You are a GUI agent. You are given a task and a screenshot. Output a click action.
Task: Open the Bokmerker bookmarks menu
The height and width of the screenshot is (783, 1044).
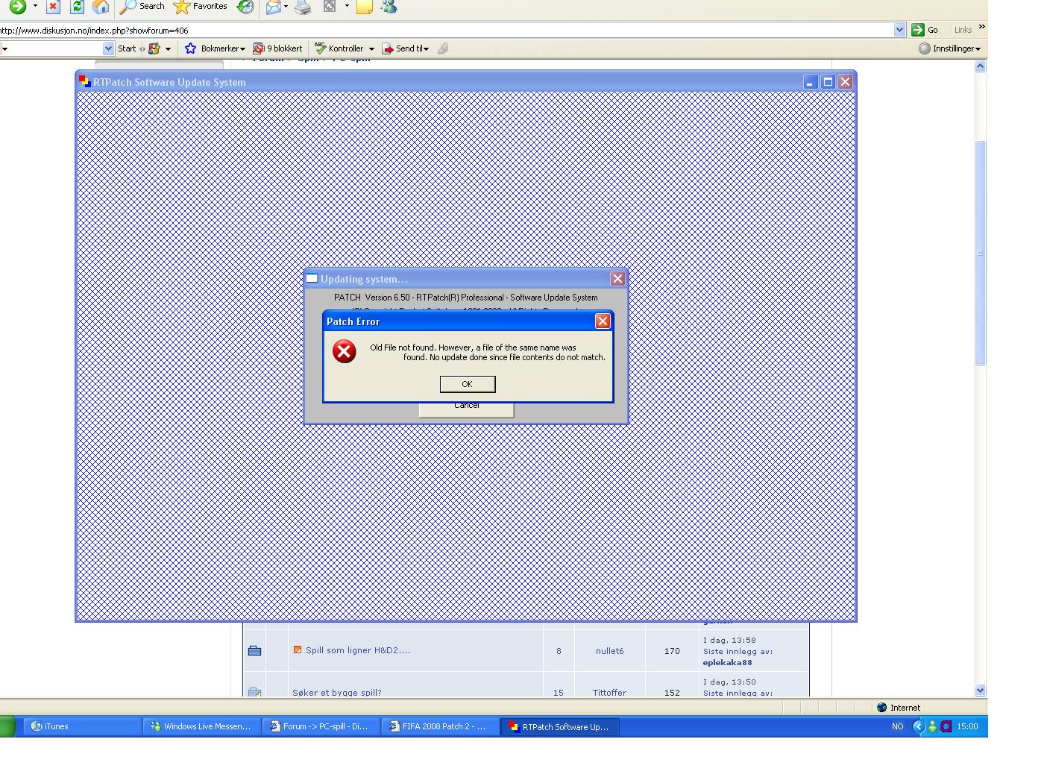[x=215, y=48]
